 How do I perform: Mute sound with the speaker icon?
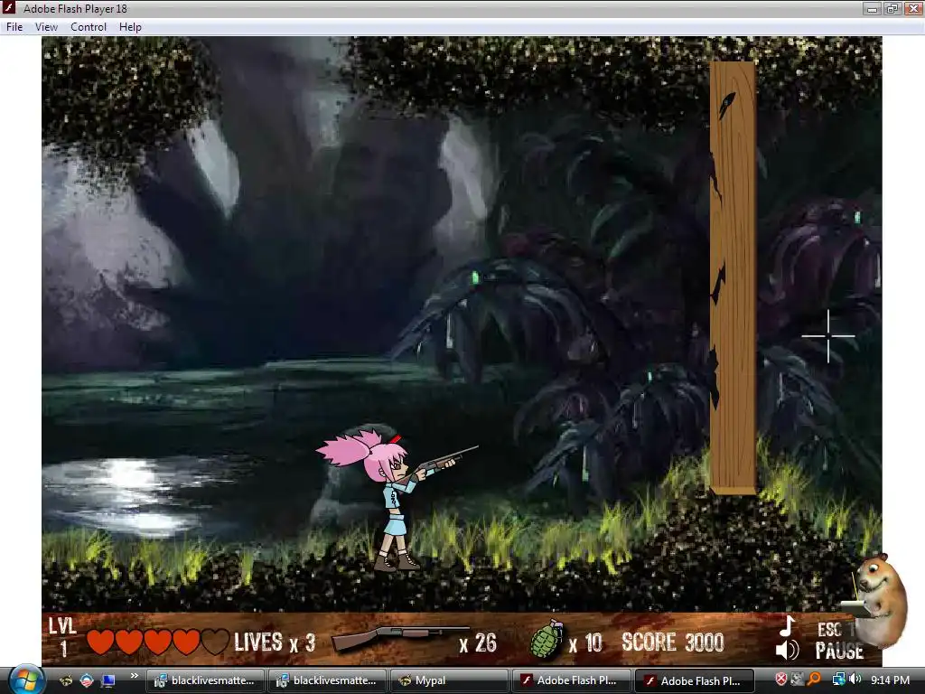787,651
